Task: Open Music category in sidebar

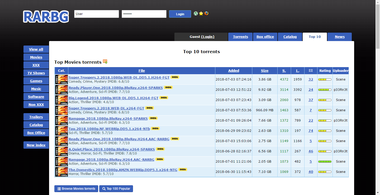Action: tap(36, 89)
